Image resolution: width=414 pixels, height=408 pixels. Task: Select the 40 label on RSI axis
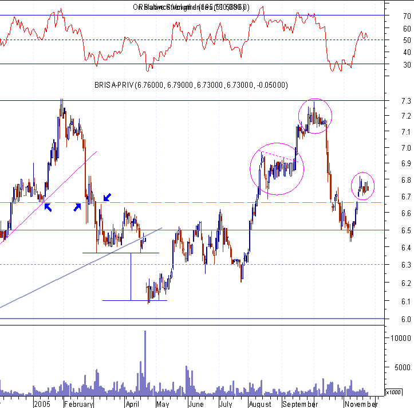(x=407, y=52)
